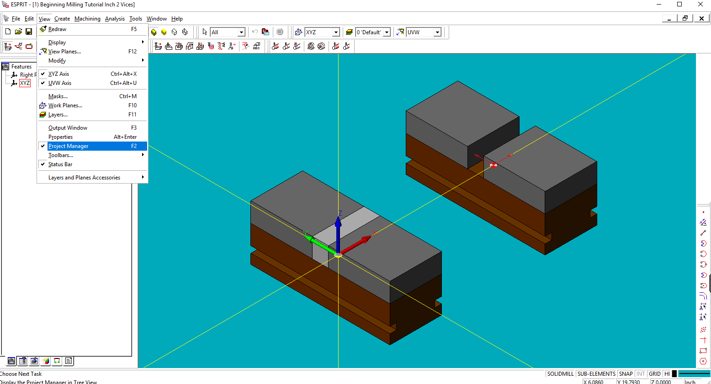Image resolution: width=711 pixels, height=384 pixels.
Task: Select the shaded yellow cube view icon
Action: (164, 32)
